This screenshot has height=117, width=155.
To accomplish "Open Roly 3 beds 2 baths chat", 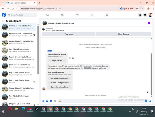I will click(19, 74).
